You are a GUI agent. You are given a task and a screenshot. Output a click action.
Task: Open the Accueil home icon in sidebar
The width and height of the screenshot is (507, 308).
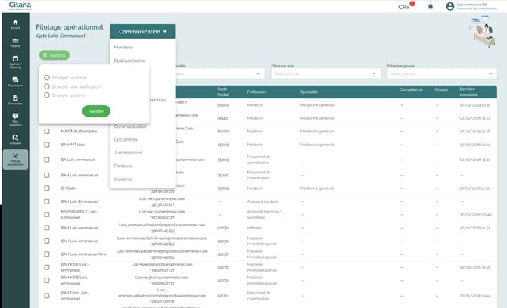pyautogui.click(x=15, y=23)
